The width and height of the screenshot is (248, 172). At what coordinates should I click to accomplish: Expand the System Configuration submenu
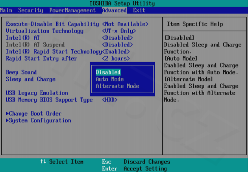pos(39,120)
